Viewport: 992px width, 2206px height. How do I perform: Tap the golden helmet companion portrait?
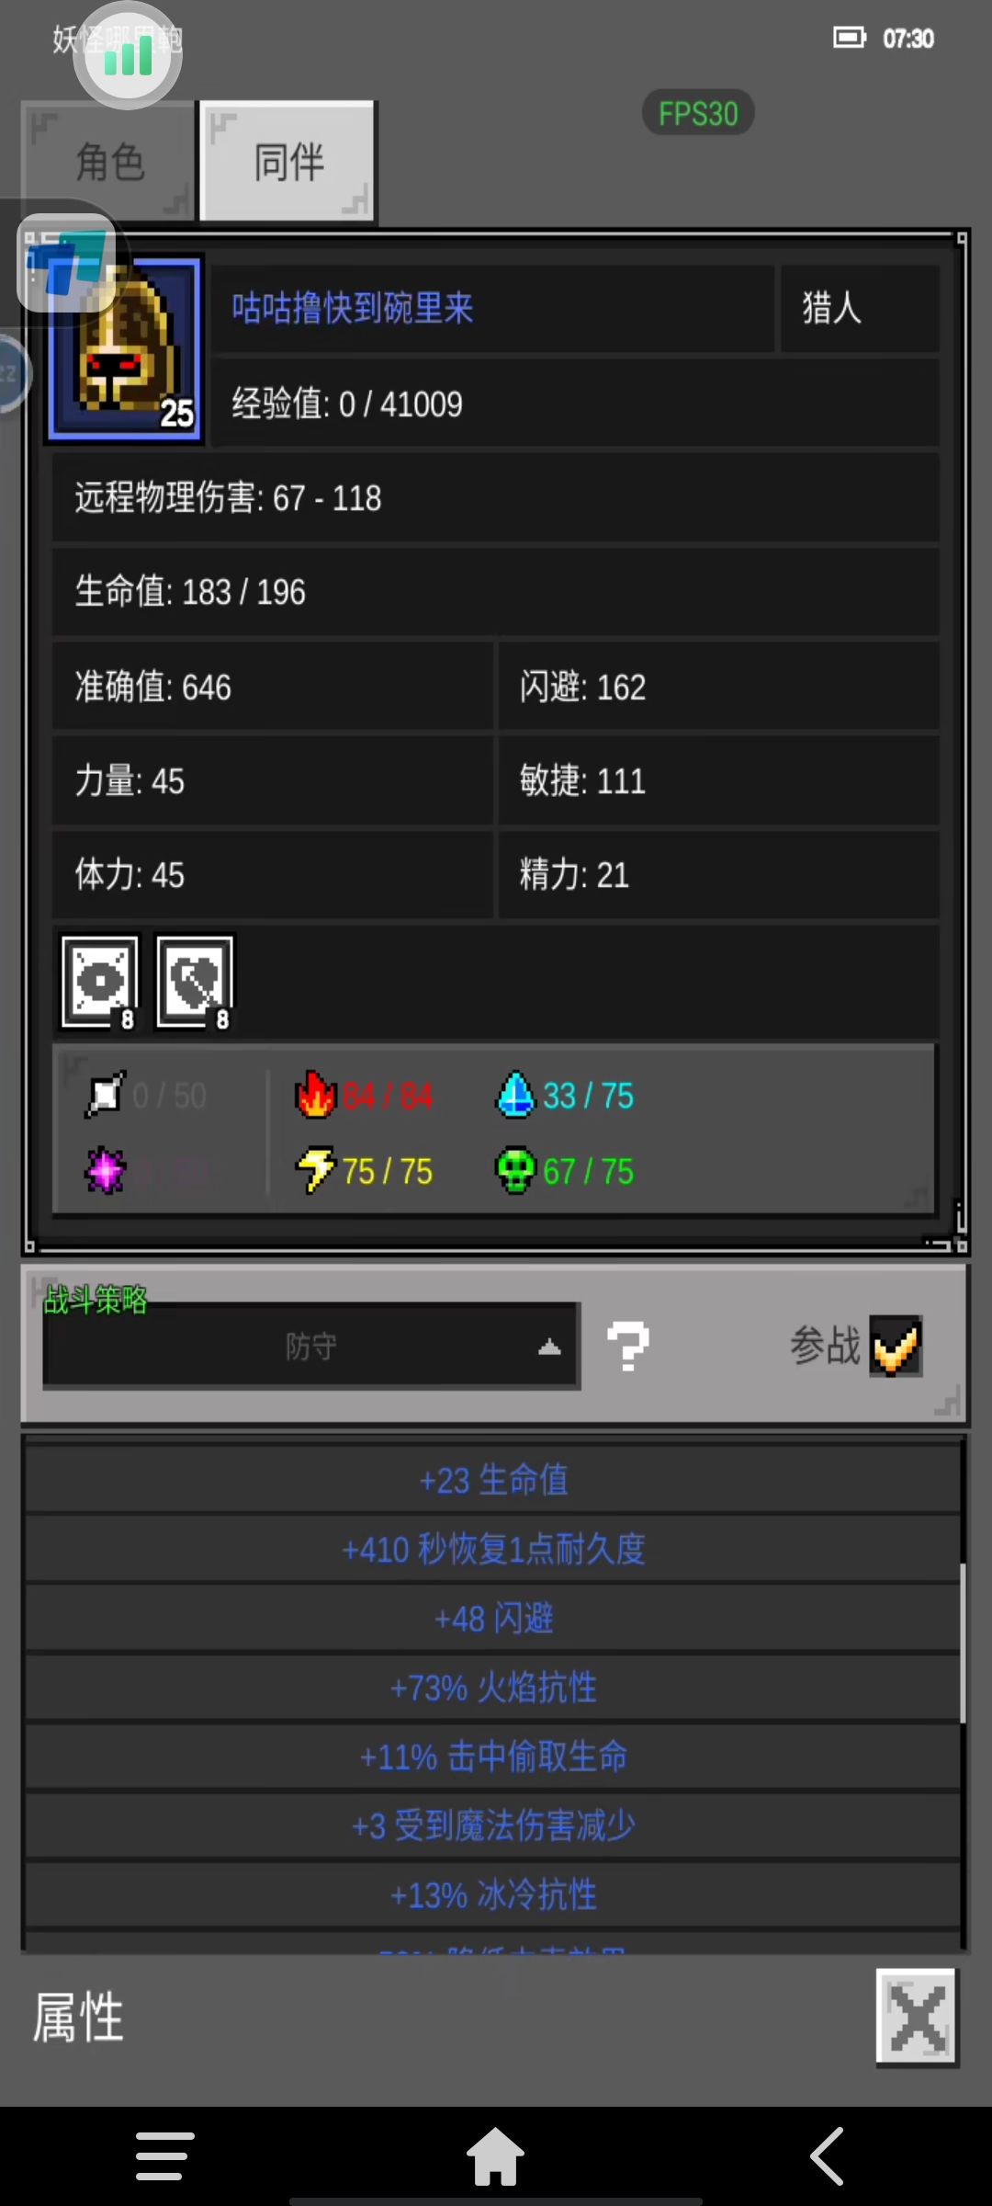(126, 349)
